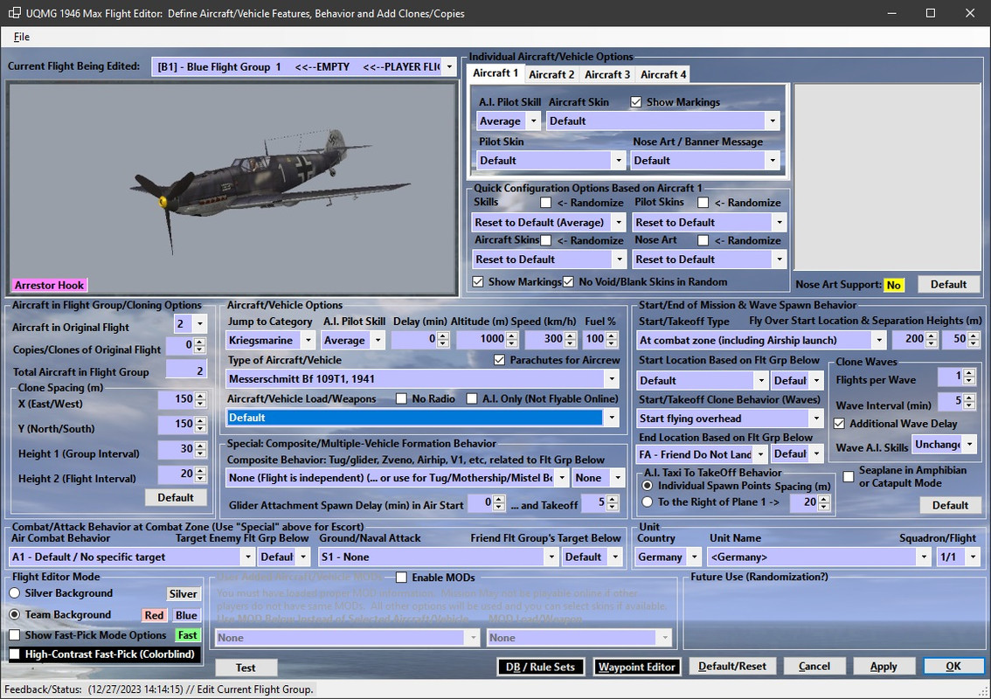Adjust the Fuel % stepper
991x699 pixels.
click(611, 340)
